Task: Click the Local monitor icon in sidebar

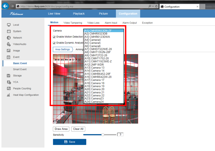Action: (9, 25)
